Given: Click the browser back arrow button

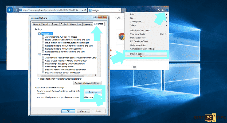Looking at the screenshot, I should [x=10, y=10].
